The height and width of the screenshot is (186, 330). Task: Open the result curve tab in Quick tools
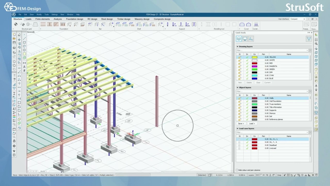tap(251, 39)
